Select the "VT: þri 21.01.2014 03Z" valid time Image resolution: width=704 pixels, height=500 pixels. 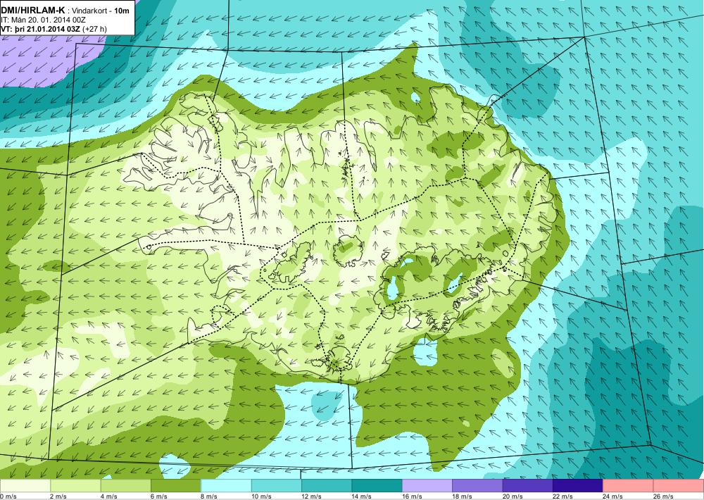42,29
